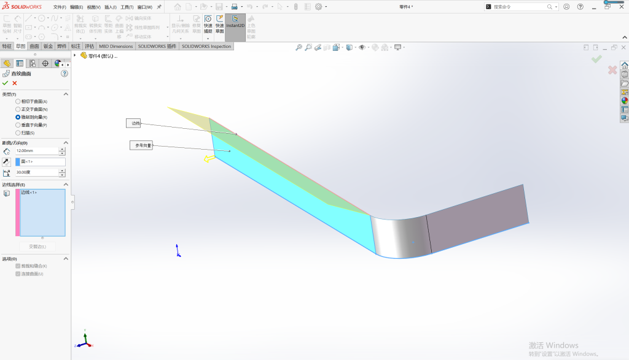The width and height of the screenshot is (629, 360).
Task: Click the 搜索命令 search box
Action: 520,7
